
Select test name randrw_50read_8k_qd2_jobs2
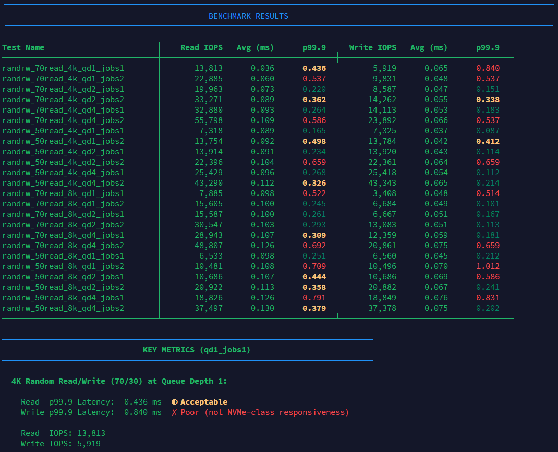[x=63, y=287]
